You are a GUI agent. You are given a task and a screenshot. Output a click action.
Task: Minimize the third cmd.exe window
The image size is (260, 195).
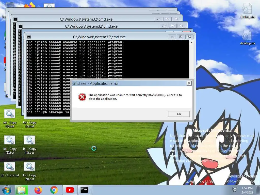click(159, 19)
